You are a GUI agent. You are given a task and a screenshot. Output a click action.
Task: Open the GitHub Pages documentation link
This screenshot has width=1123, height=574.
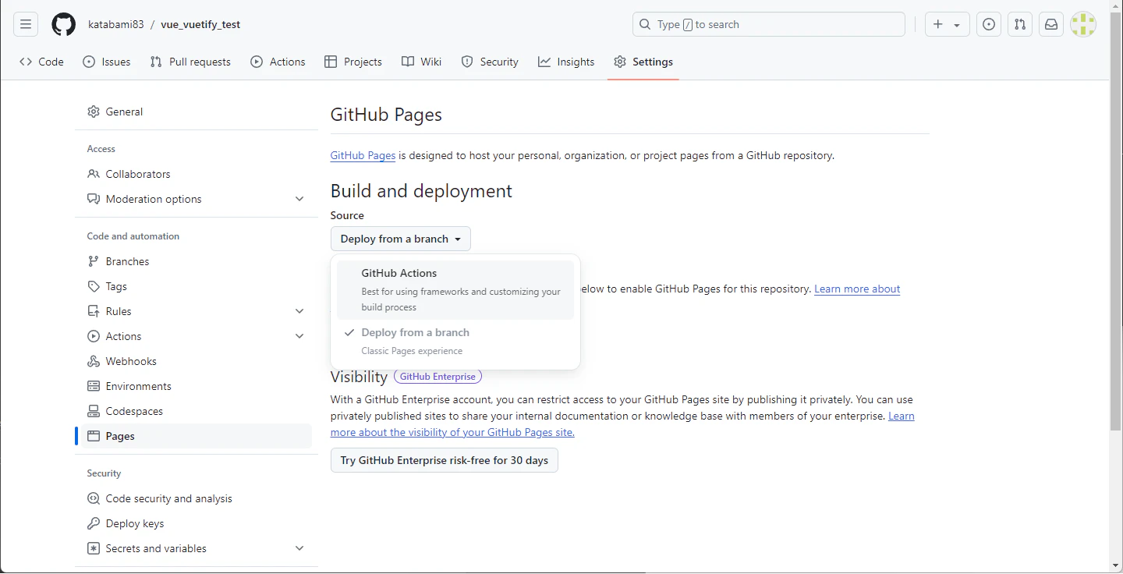click(363, 155)
